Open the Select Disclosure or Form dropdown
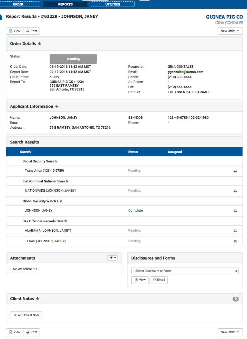 [x=185, y=271]
